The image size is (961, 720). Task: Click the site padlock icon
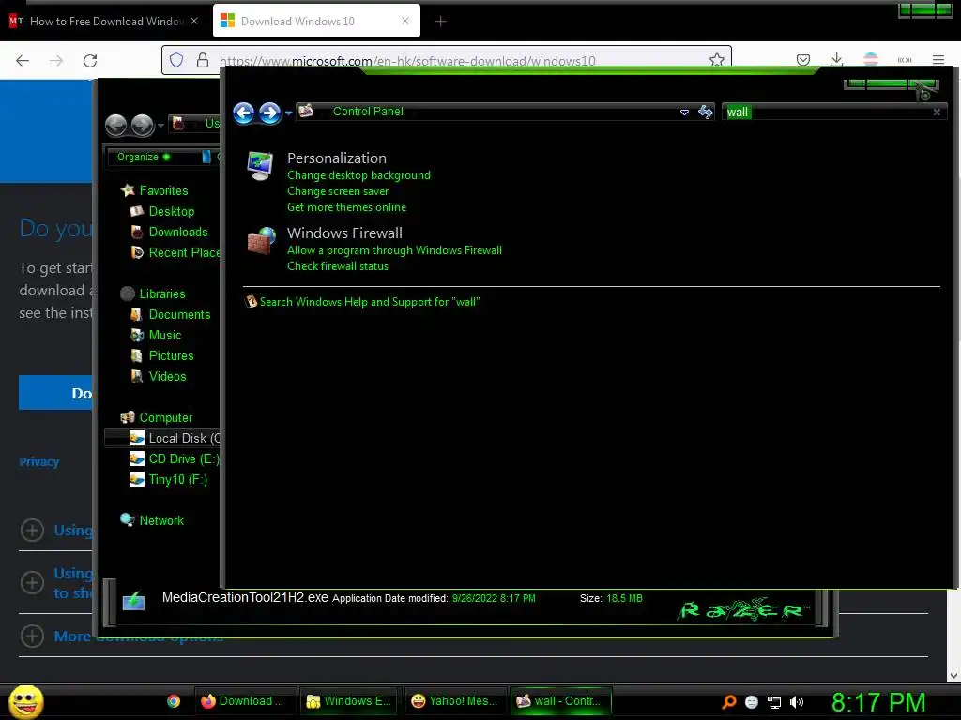[203, 60]
